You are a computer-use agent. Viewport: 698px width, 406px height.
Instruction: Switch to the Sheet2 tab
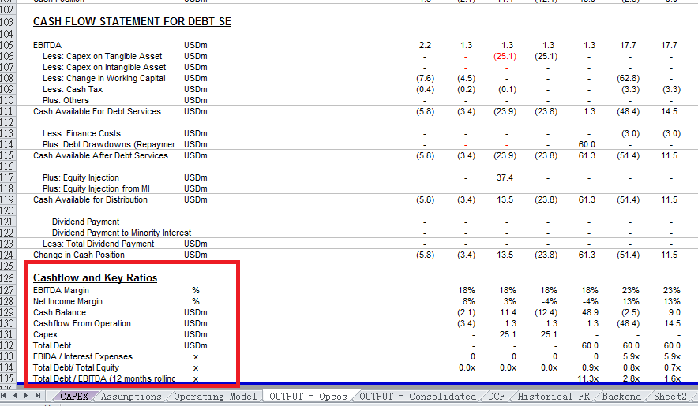(x=670, y=397)
